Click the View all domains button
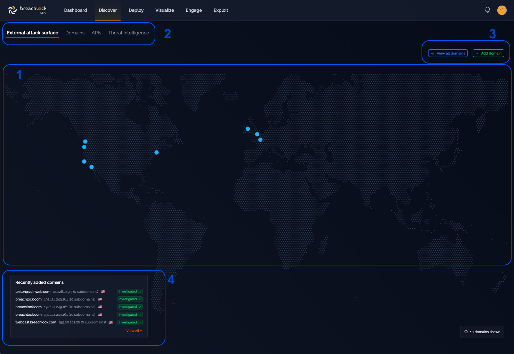This screenshot has height=354, width=514. (x=448, y=53)
